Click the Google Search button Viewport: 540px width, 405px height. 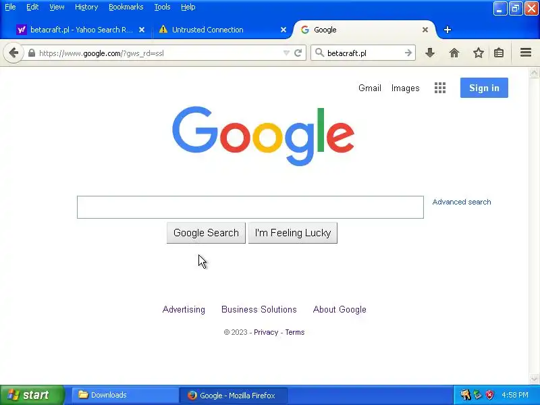pos(206,233)
